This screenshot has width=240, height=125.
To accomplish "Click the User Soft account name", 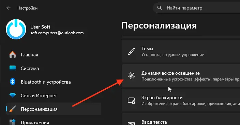I will click(x=40, y=27).
